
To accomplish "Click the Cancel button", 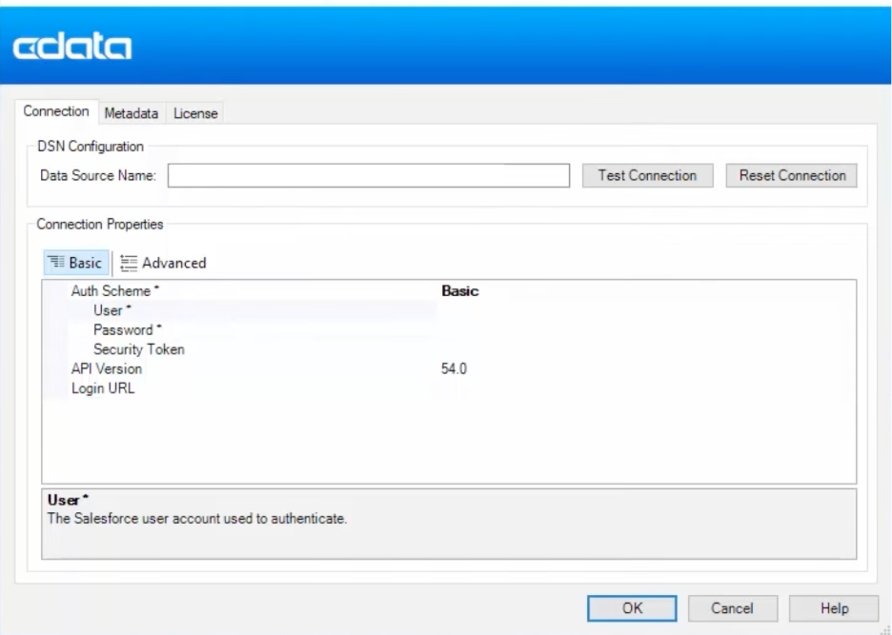I will click(733, 608).
